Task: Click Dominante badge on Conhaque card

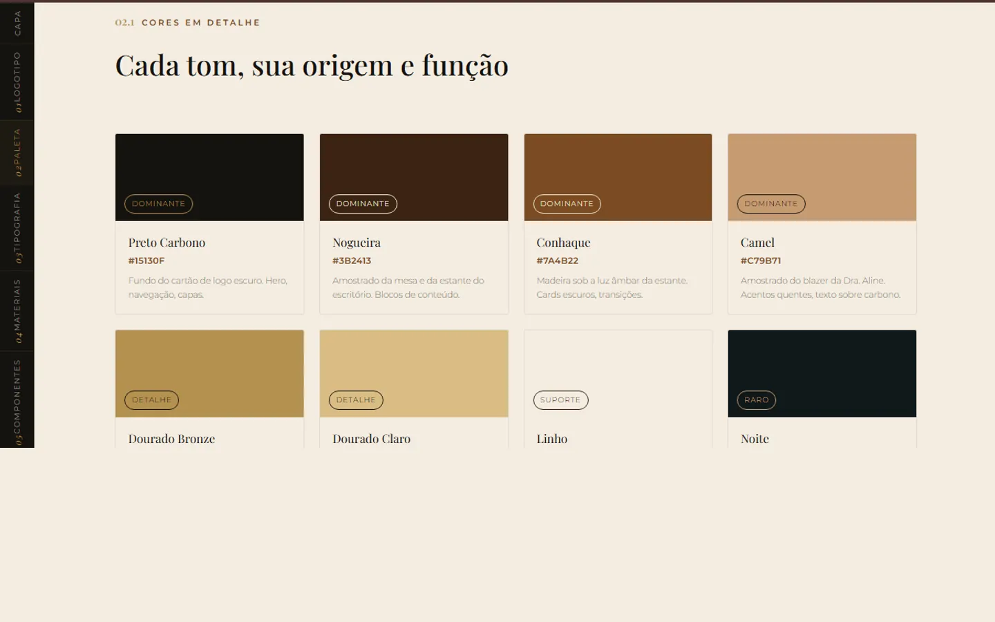Action: coord(567,204)
